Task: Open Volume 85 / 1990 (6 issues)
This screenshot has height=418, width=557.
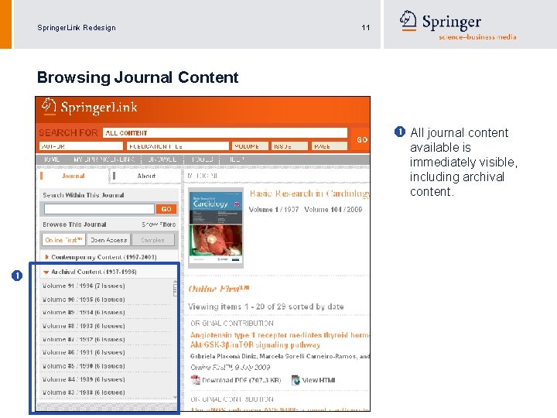Action: 84,365
